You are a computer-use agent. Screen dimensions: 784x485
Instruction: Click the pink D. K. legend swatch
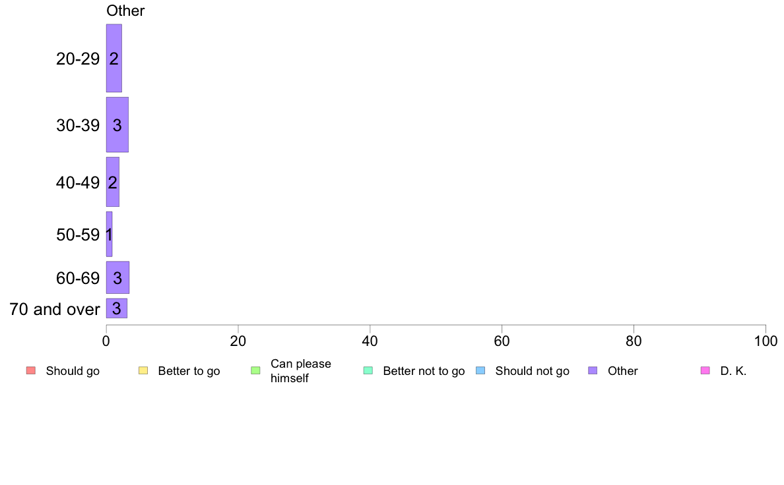click(x=705, y=370)
